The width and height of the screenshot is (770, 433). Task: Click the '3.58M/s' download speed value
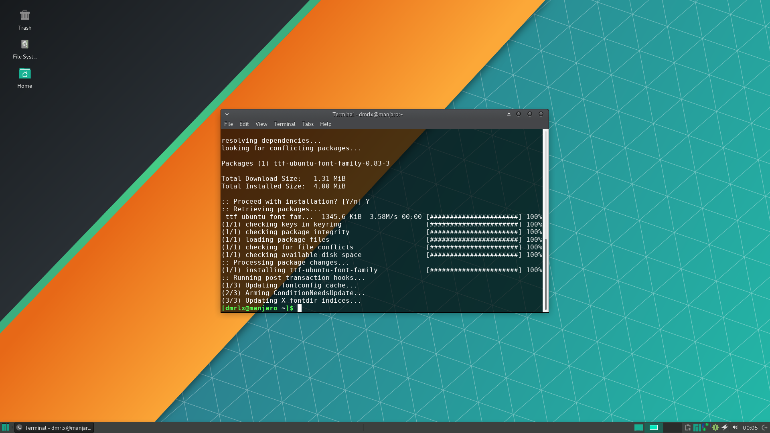tap(384, 217)
